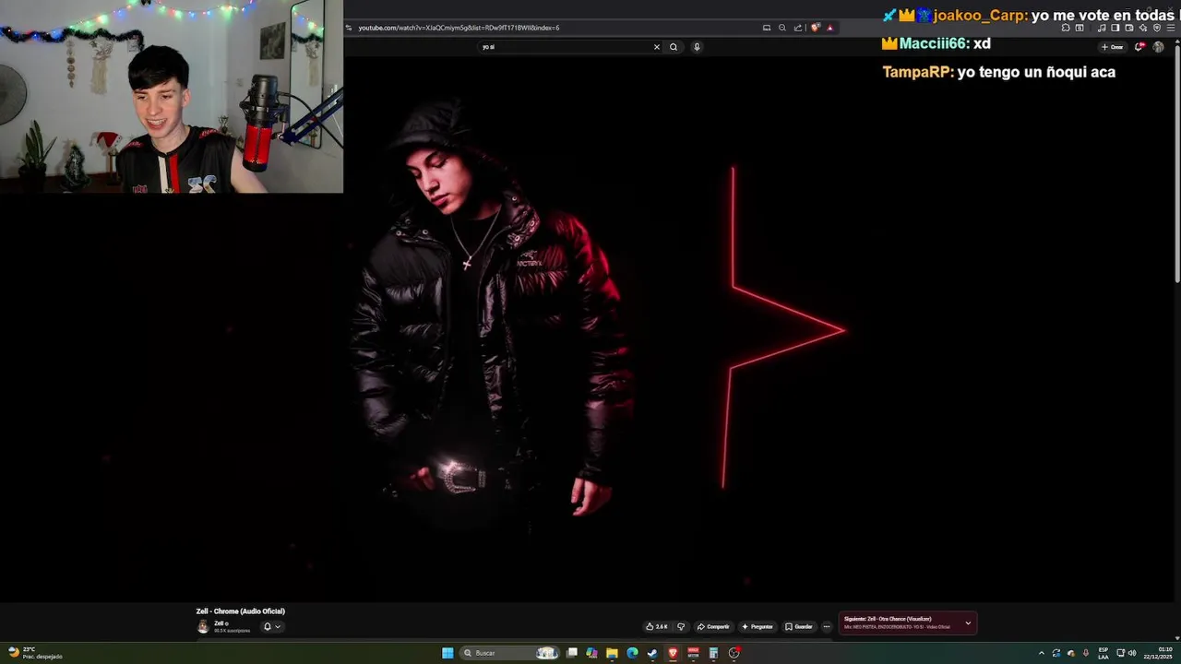
Task: Click the Brave Rewards triangle icon
Action: coord(830,28)
